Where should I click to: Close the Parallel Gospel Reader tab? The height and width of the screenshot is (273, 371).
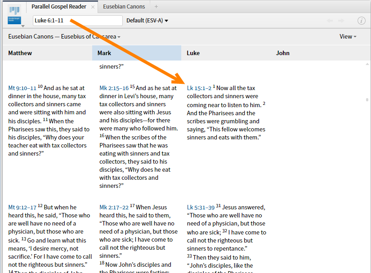click(x=93, y=6)
